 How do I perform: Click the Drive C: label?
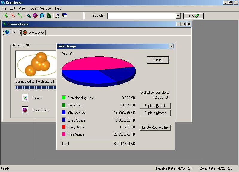click(67, 54)
